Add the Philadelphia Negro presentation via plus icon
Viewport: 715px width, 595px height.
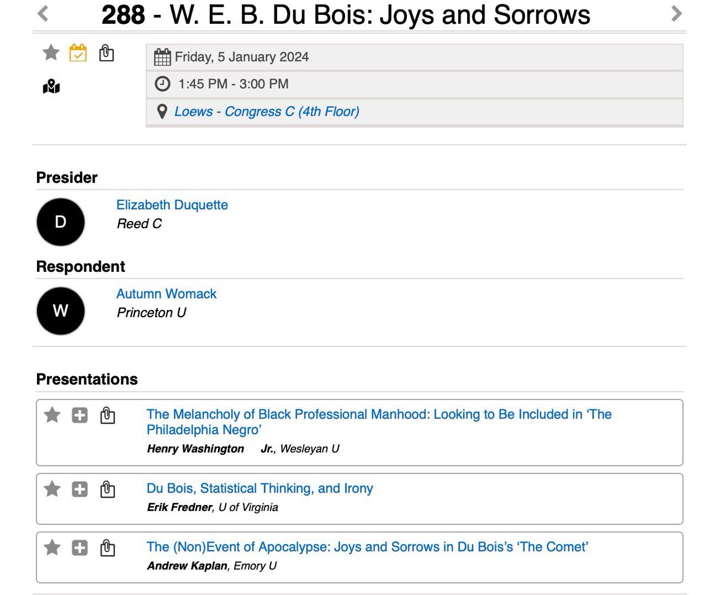click(x=80, y=416)
